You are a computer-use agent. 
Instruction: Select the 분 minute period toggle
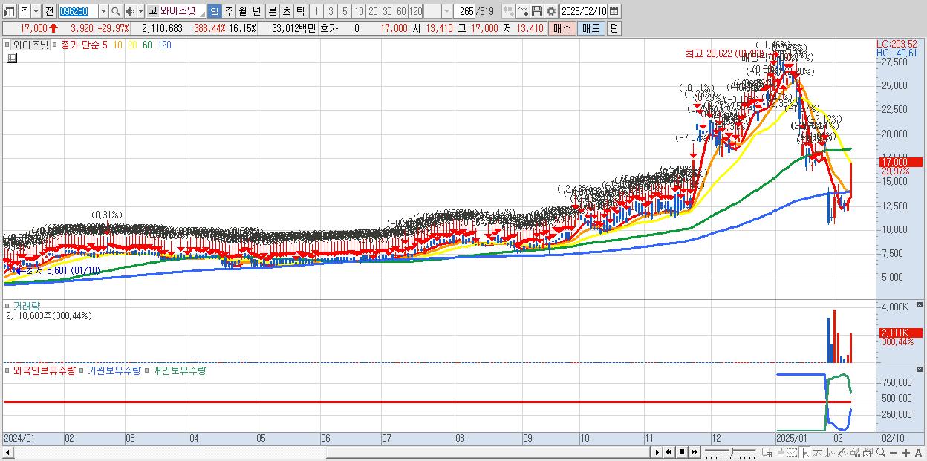coord(272,11)
